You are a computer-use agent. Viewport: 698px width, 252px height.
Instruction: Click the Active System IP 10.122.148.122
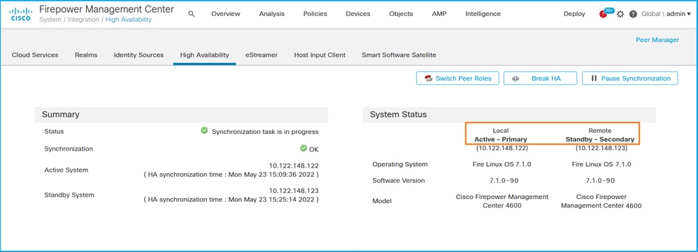point(294,165)
